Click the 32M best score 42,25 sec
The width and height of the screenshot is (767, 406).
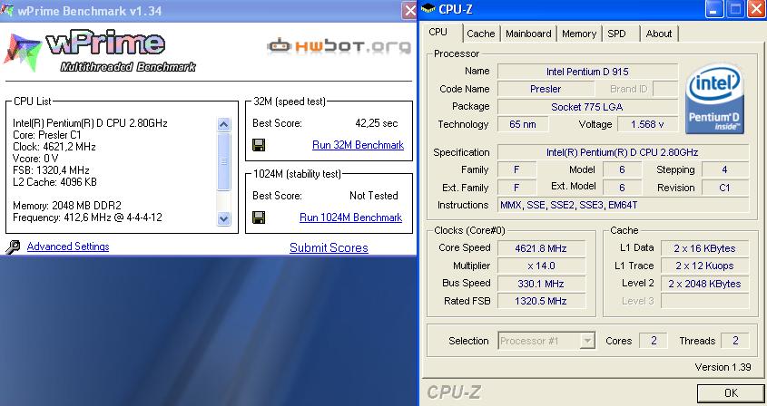(x=376, y=123)
